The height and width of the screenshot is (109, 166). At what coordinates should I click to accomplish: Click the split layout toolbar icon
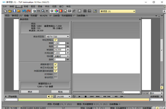(x=90, y=11)
